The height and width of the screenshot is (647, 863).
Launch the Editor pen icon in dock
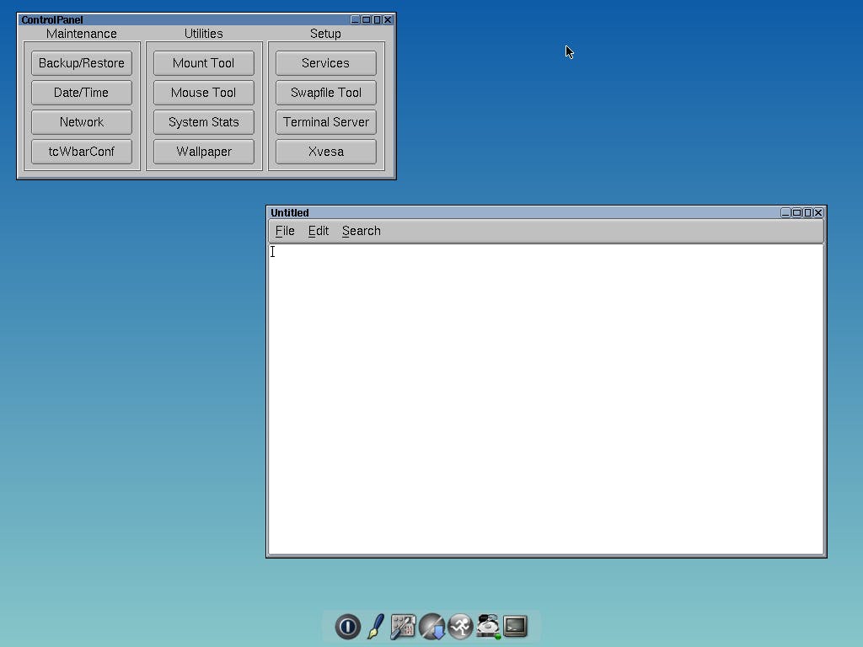click(375, 626)
